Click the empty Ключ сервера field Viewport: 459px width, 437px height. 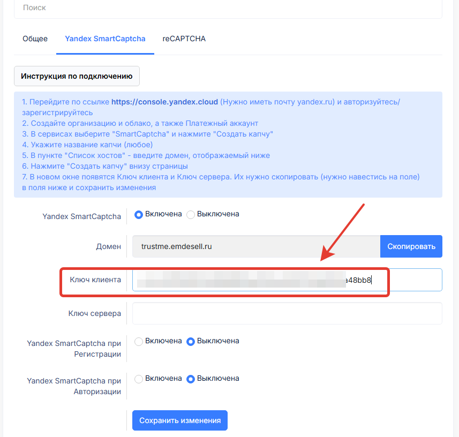click(287, 313)
